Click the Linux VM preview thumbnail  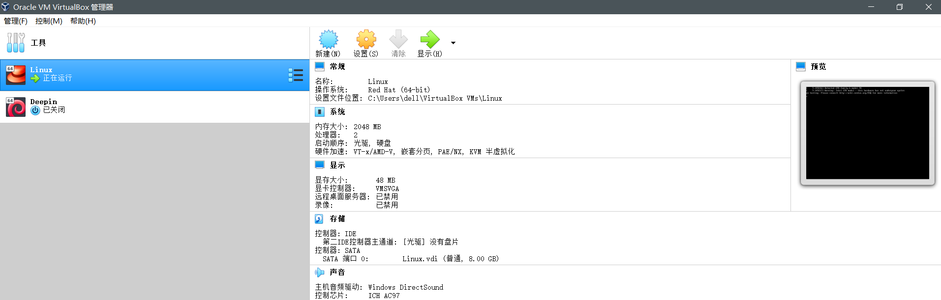point(868,133)
